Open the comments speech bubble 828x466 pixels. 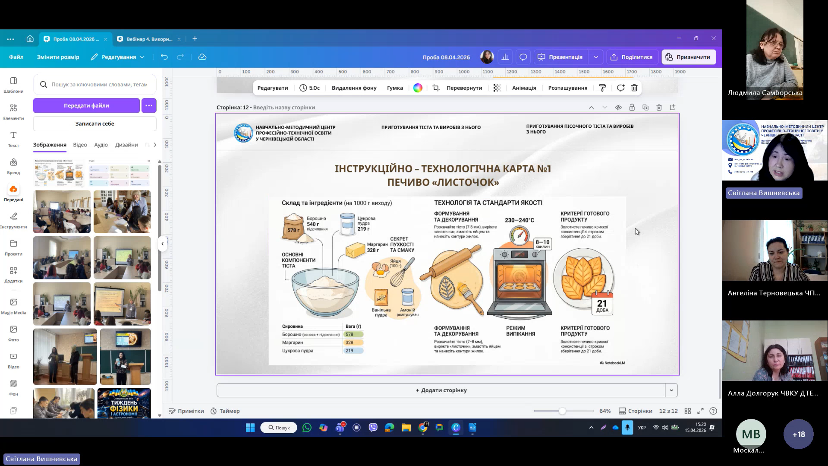point(523,57)
